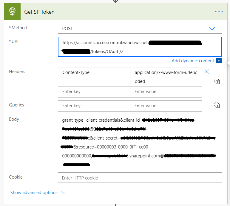Click the application/x-www-form-urlencoded header value cell
Viewport: 230px width, 206px height.
pyautogui.click(x=166, y=77)
